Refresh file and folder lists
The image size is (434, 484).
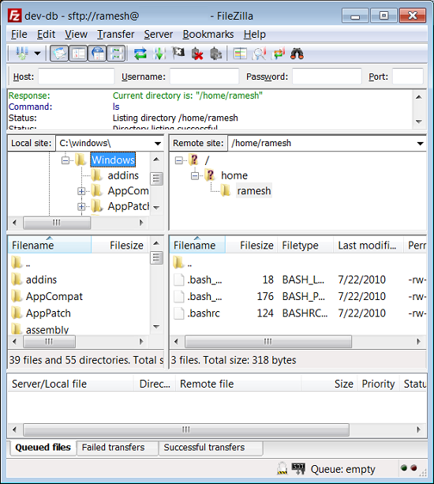tap(140, 54)
